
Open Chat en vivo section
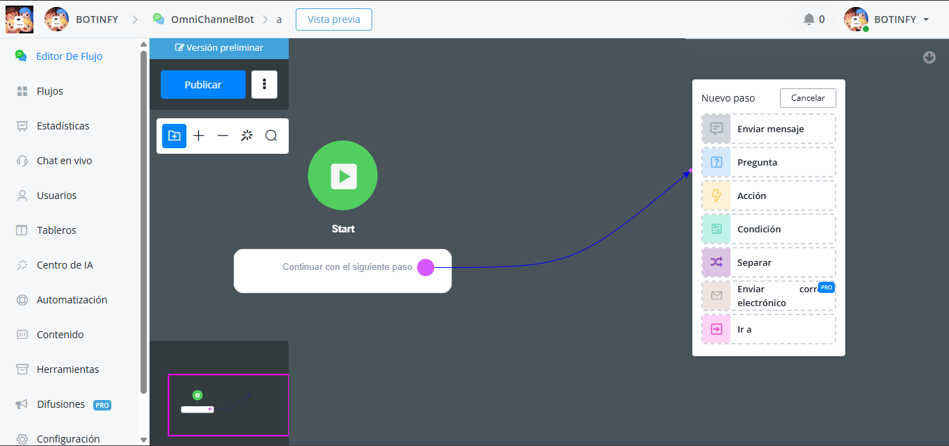coord(65,161)
